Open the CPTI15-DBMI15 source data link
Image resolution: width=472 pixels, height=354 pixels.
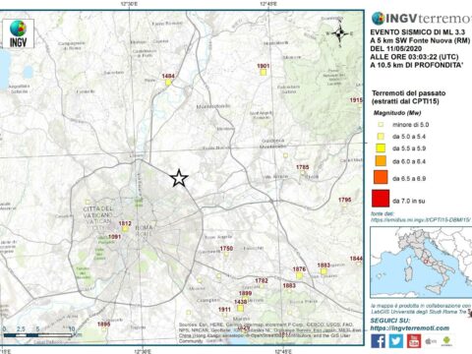click(x=421, y=219)
